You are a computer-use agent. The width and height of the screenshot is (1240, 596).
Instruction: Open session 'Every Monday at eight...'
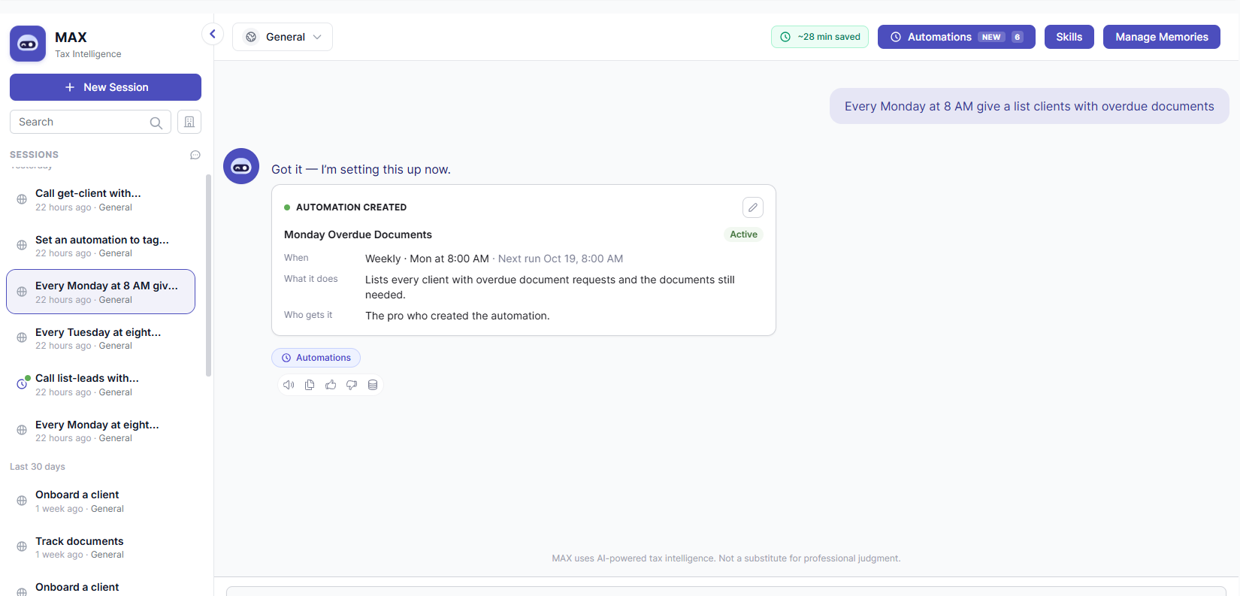click(x=101, y=431)
